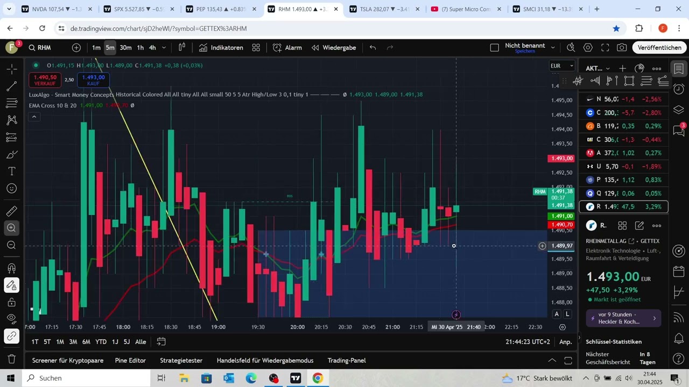Open the candlestick chart type selector
Viewport: 689px width, 387px height.
pyautogui.click(x=182, y=48)
